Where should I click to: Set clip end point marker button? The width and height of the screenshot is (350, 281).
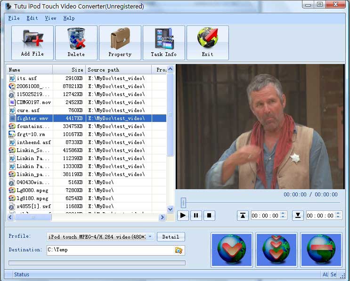pos(298,216)
